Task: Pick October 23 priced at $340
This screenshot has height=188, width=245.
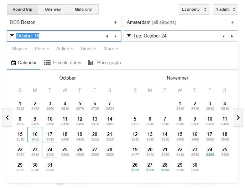Action: 35,152
